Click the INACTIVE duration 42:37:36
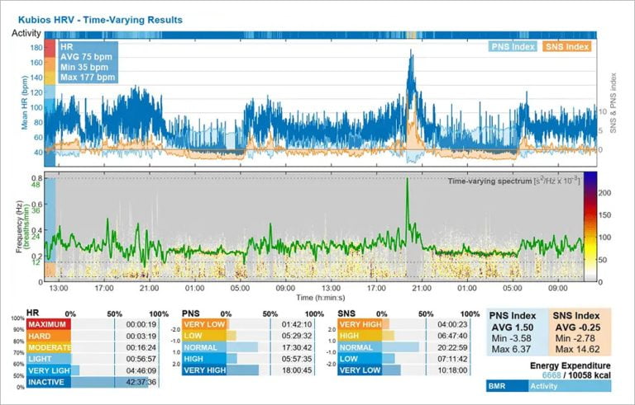 141,382
